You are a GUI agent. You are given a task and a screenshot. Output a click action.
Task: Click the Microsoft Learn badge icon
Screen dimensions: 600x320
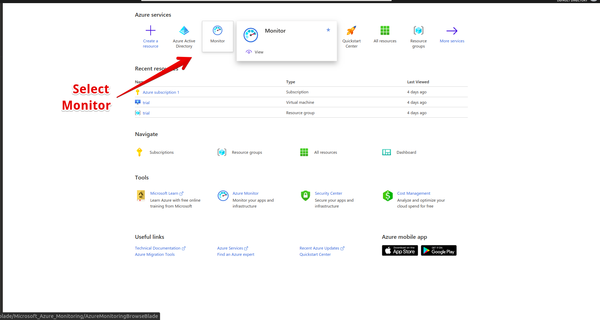click(x=141, y=196)
